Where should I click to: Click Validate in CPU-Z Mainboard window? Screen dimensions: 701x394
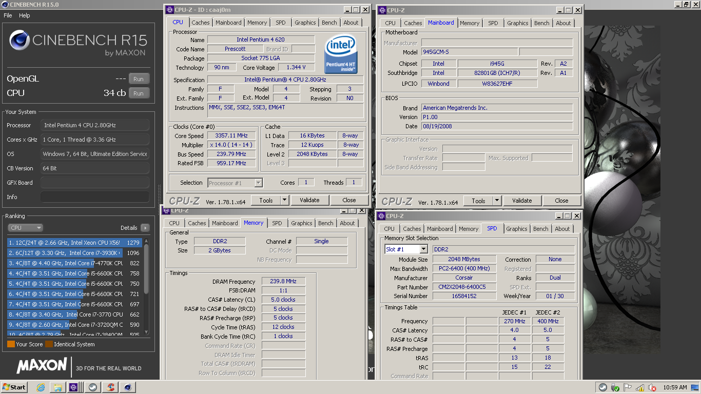522,201
